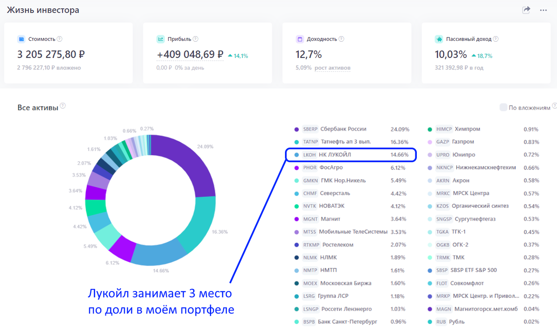Click the help icon next to Пассивный доход
This screenshot has height=329, width=557.
click(x=496, y=39)
